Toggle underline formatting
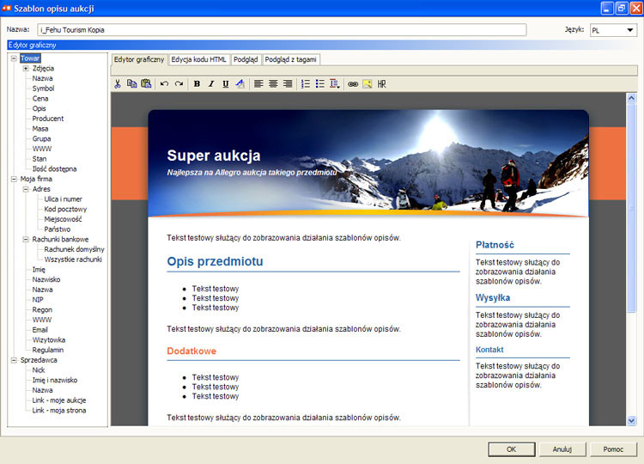 coord(226,84)
